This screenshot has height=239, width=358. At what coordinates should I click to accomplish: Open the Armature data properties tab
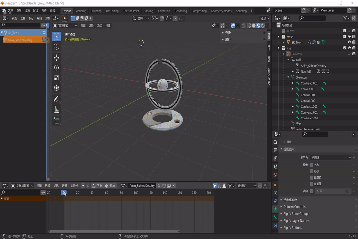tap(275, 209)
